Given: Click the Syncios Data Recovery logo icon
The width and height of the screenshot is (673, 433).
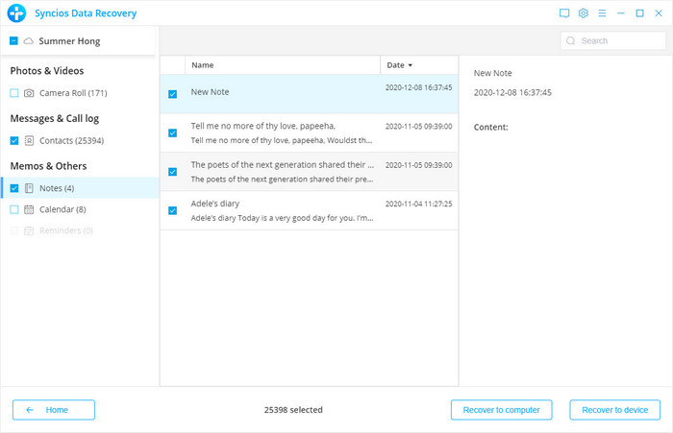Looking at the screenshot, I should pos(15,13).
